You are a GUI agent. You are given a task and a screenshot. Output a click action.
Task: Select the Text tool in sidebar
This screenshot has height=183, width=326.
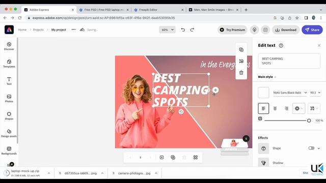coord(9,81)
